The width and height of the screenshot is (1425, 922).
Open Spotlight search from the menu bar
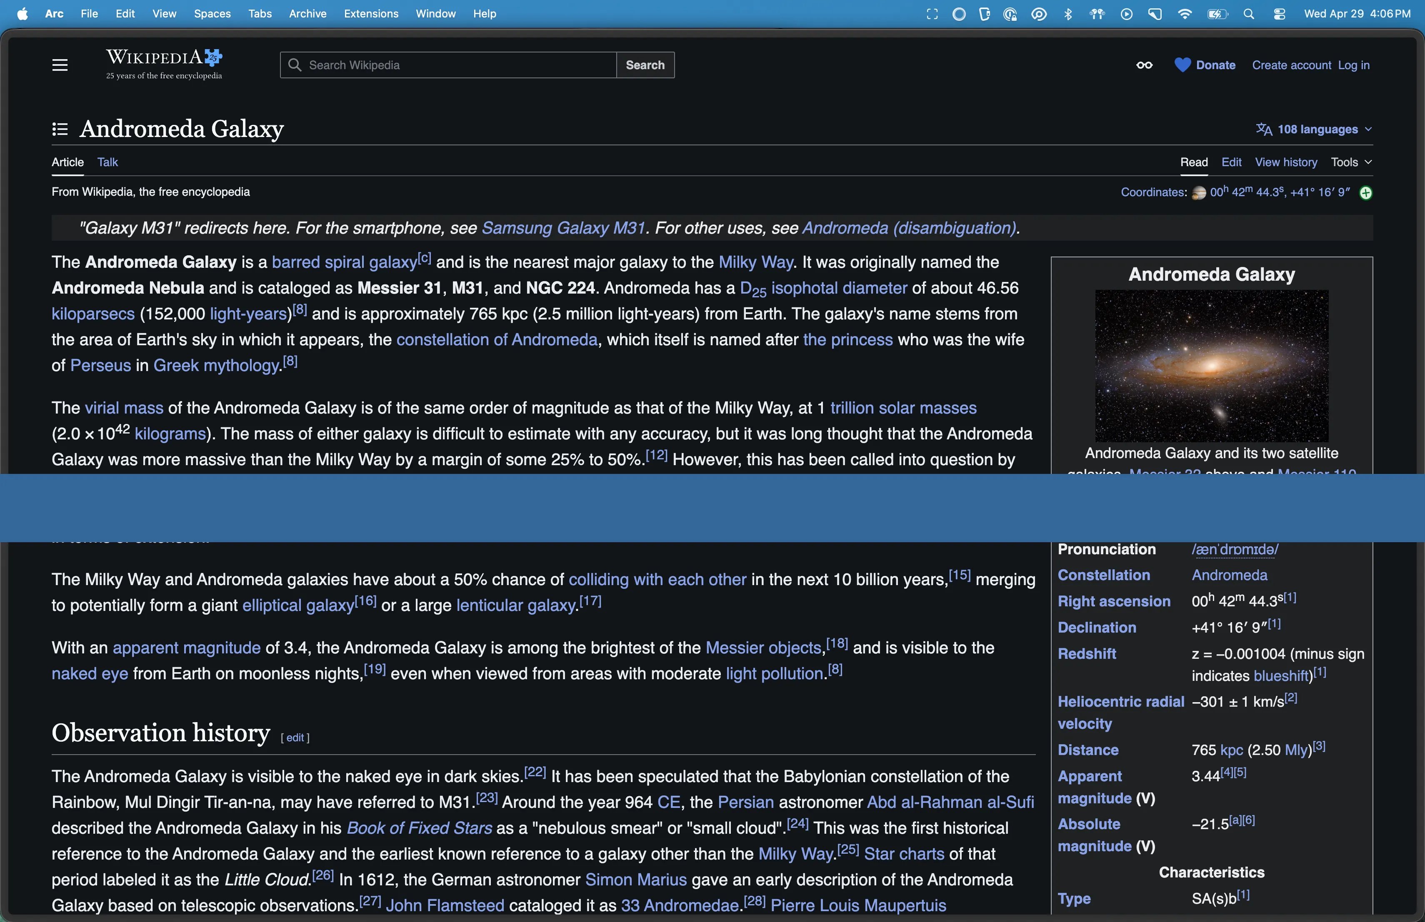pos(1248,14)
